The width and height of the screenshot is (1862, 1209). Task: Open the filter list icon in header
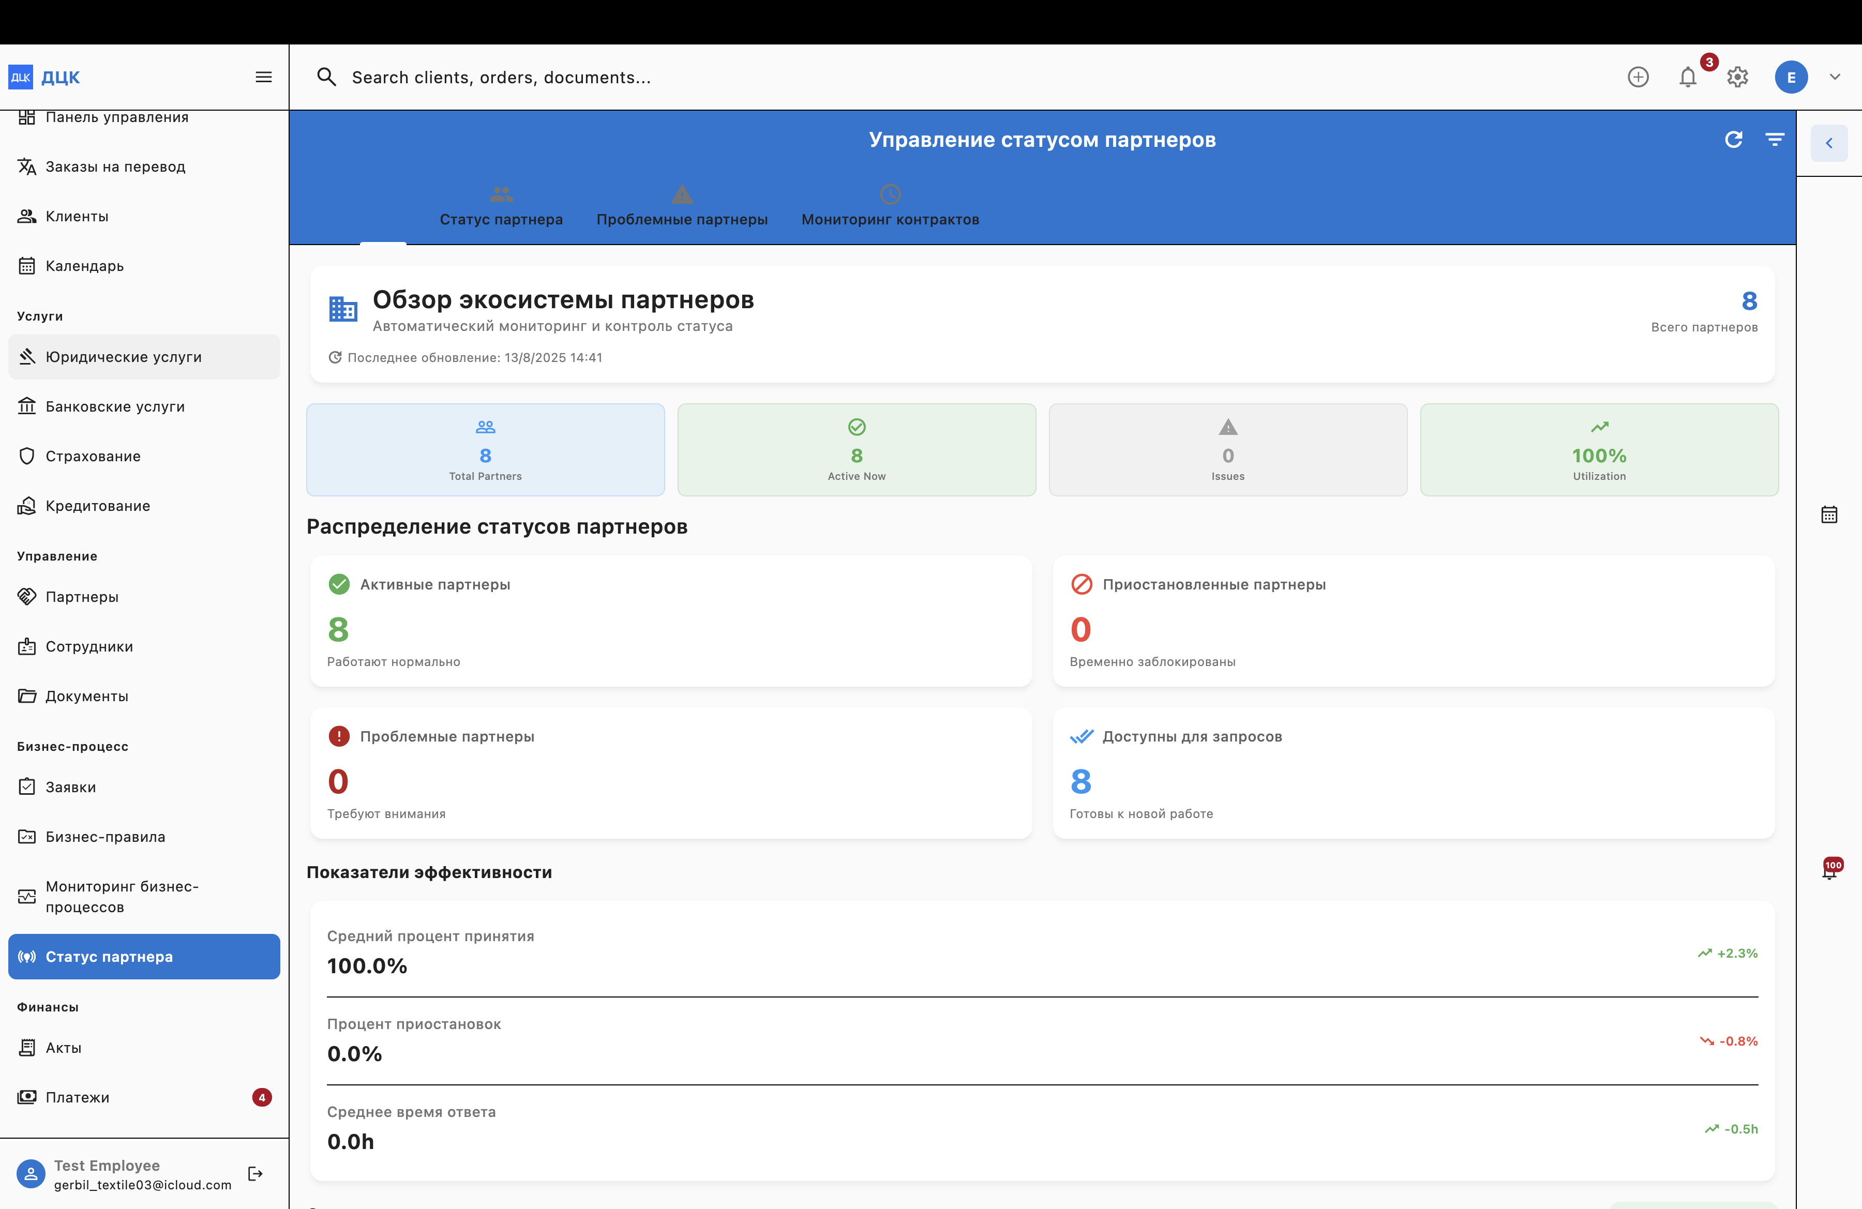tap(1775, 139)
